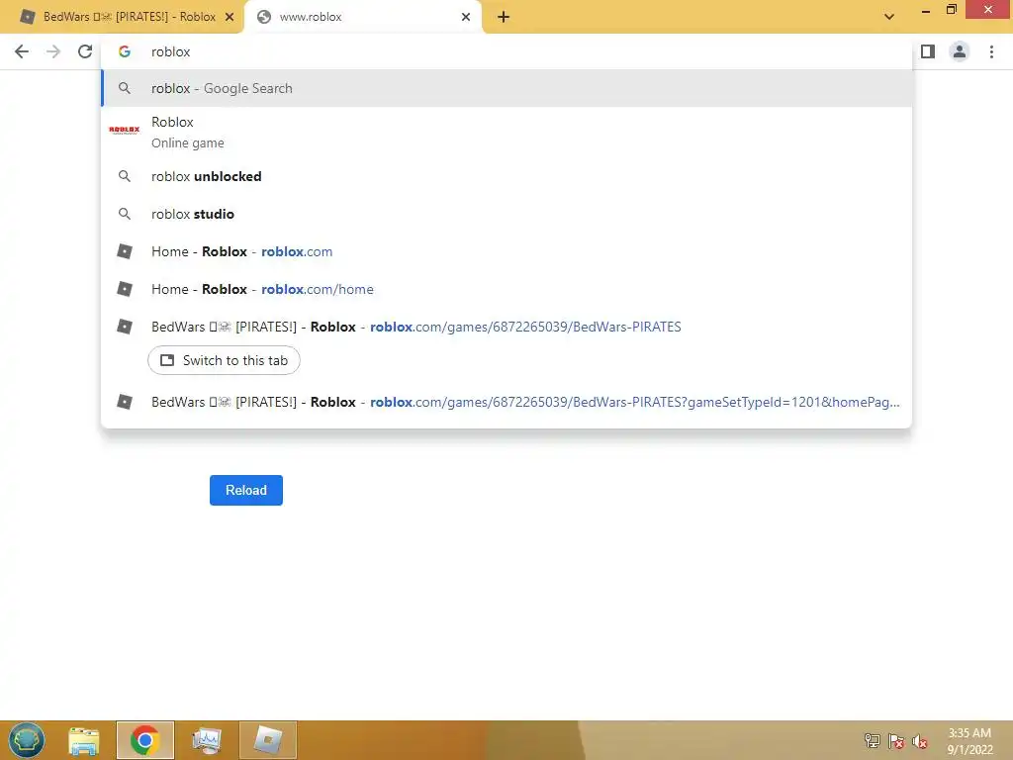1013x760 pixels.
Task: Minimize the Chrome window
Action: 926,10
